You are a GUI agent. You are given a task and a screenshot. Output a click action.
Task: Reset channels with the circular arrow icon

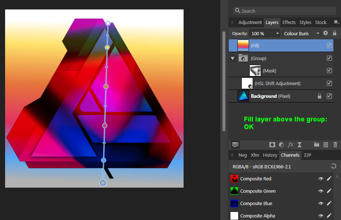pos(334,167)
